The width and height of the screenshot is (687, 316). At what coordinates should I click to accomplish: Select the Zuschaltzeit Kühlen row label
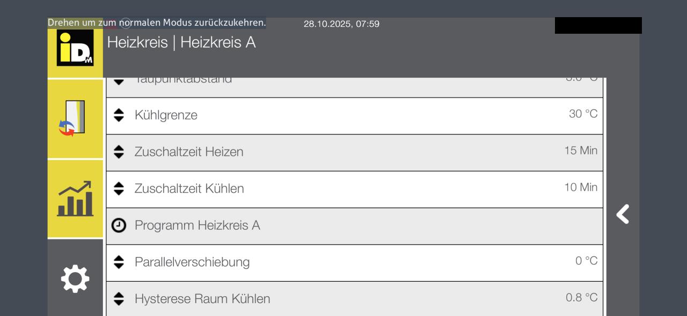tap(189, 189)
